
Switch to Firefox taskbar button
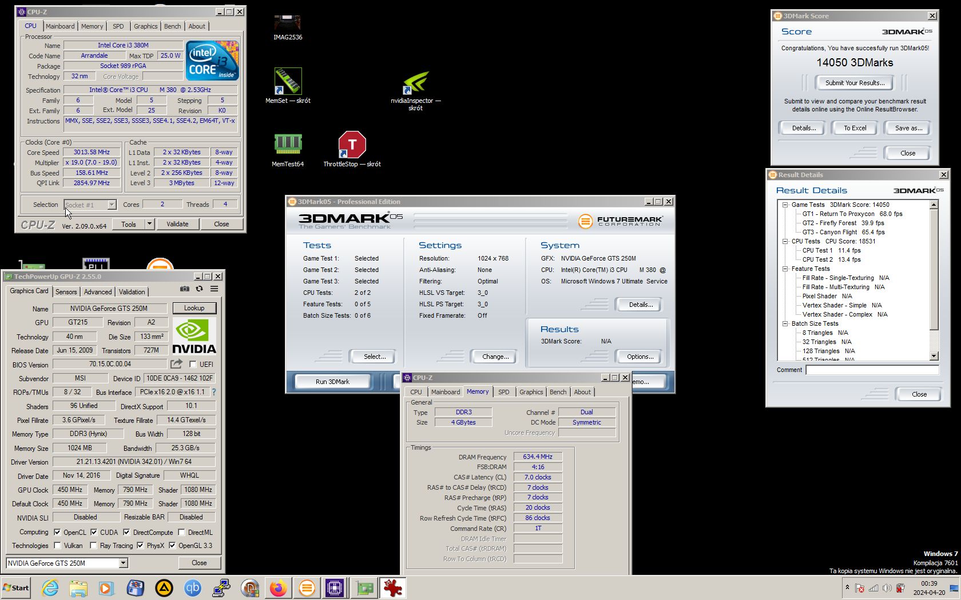coord(279,588)
